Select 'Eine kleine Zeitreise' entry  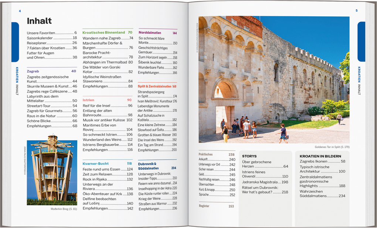[x=157, y=125]
